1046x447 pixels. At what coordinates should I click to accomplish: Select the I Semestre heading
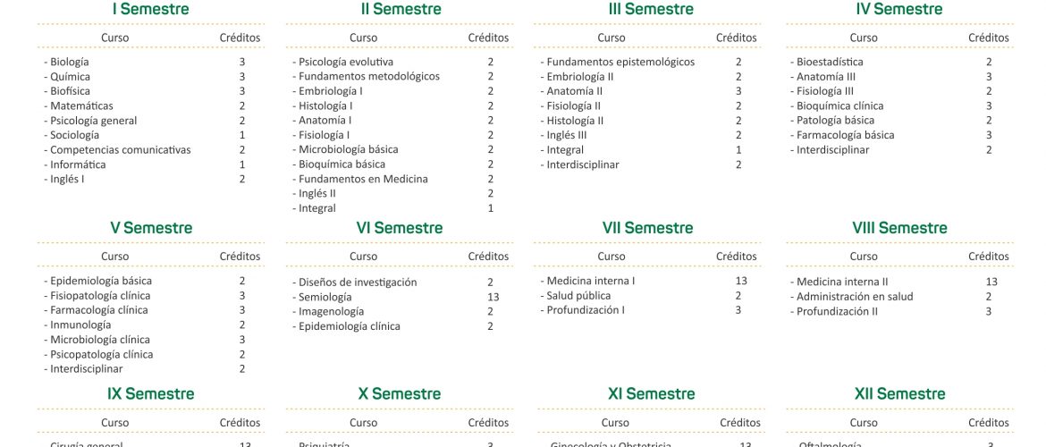click(151, 9)
